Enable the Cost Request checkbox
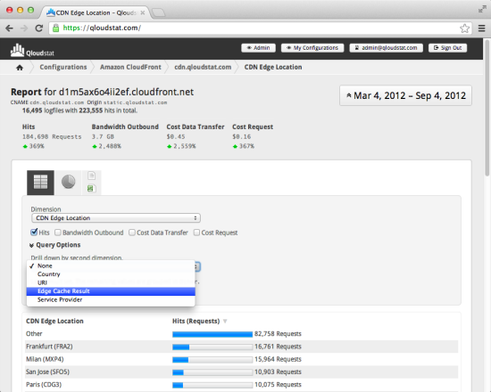The height and width of the screenshot is (392, 491). point(196,233)
